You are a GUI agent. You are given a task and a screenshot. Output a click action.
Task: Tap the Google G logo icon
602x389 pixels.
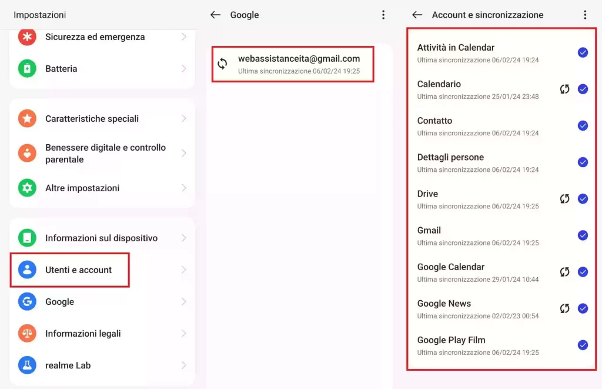27,302
